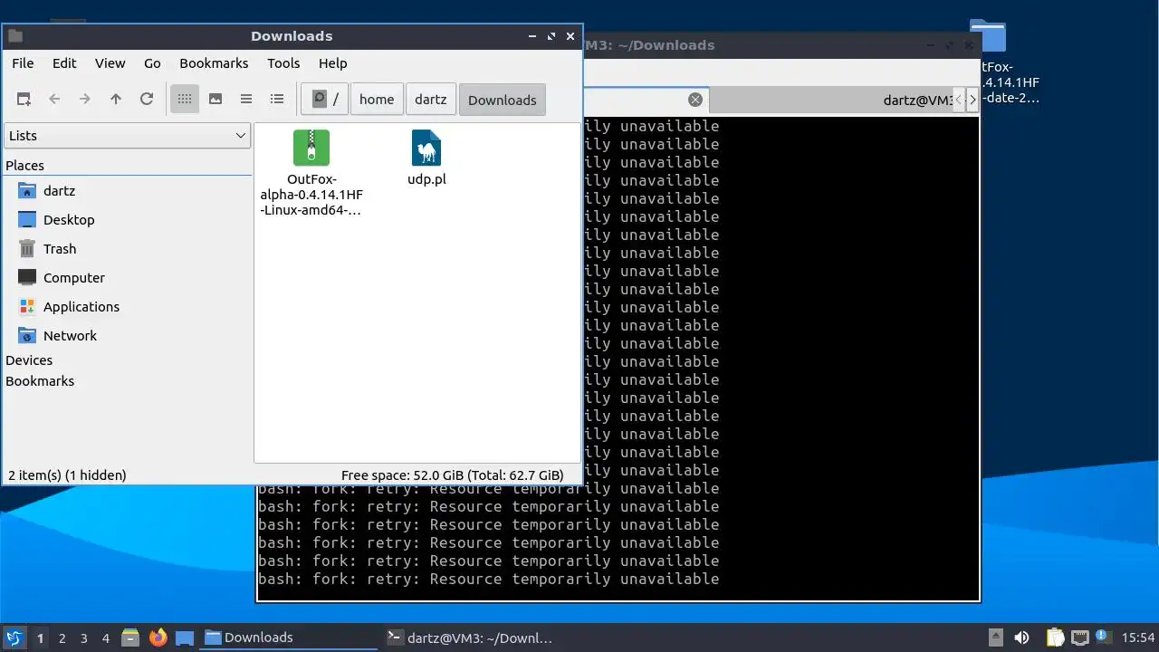Screen dimensions: 1159x652
Task: Open the OutFox folder on desktop
Action: (988, 37)
